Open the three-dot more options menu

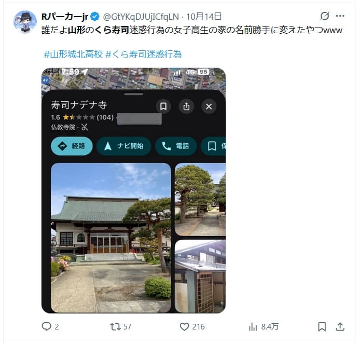click(340, 16)
